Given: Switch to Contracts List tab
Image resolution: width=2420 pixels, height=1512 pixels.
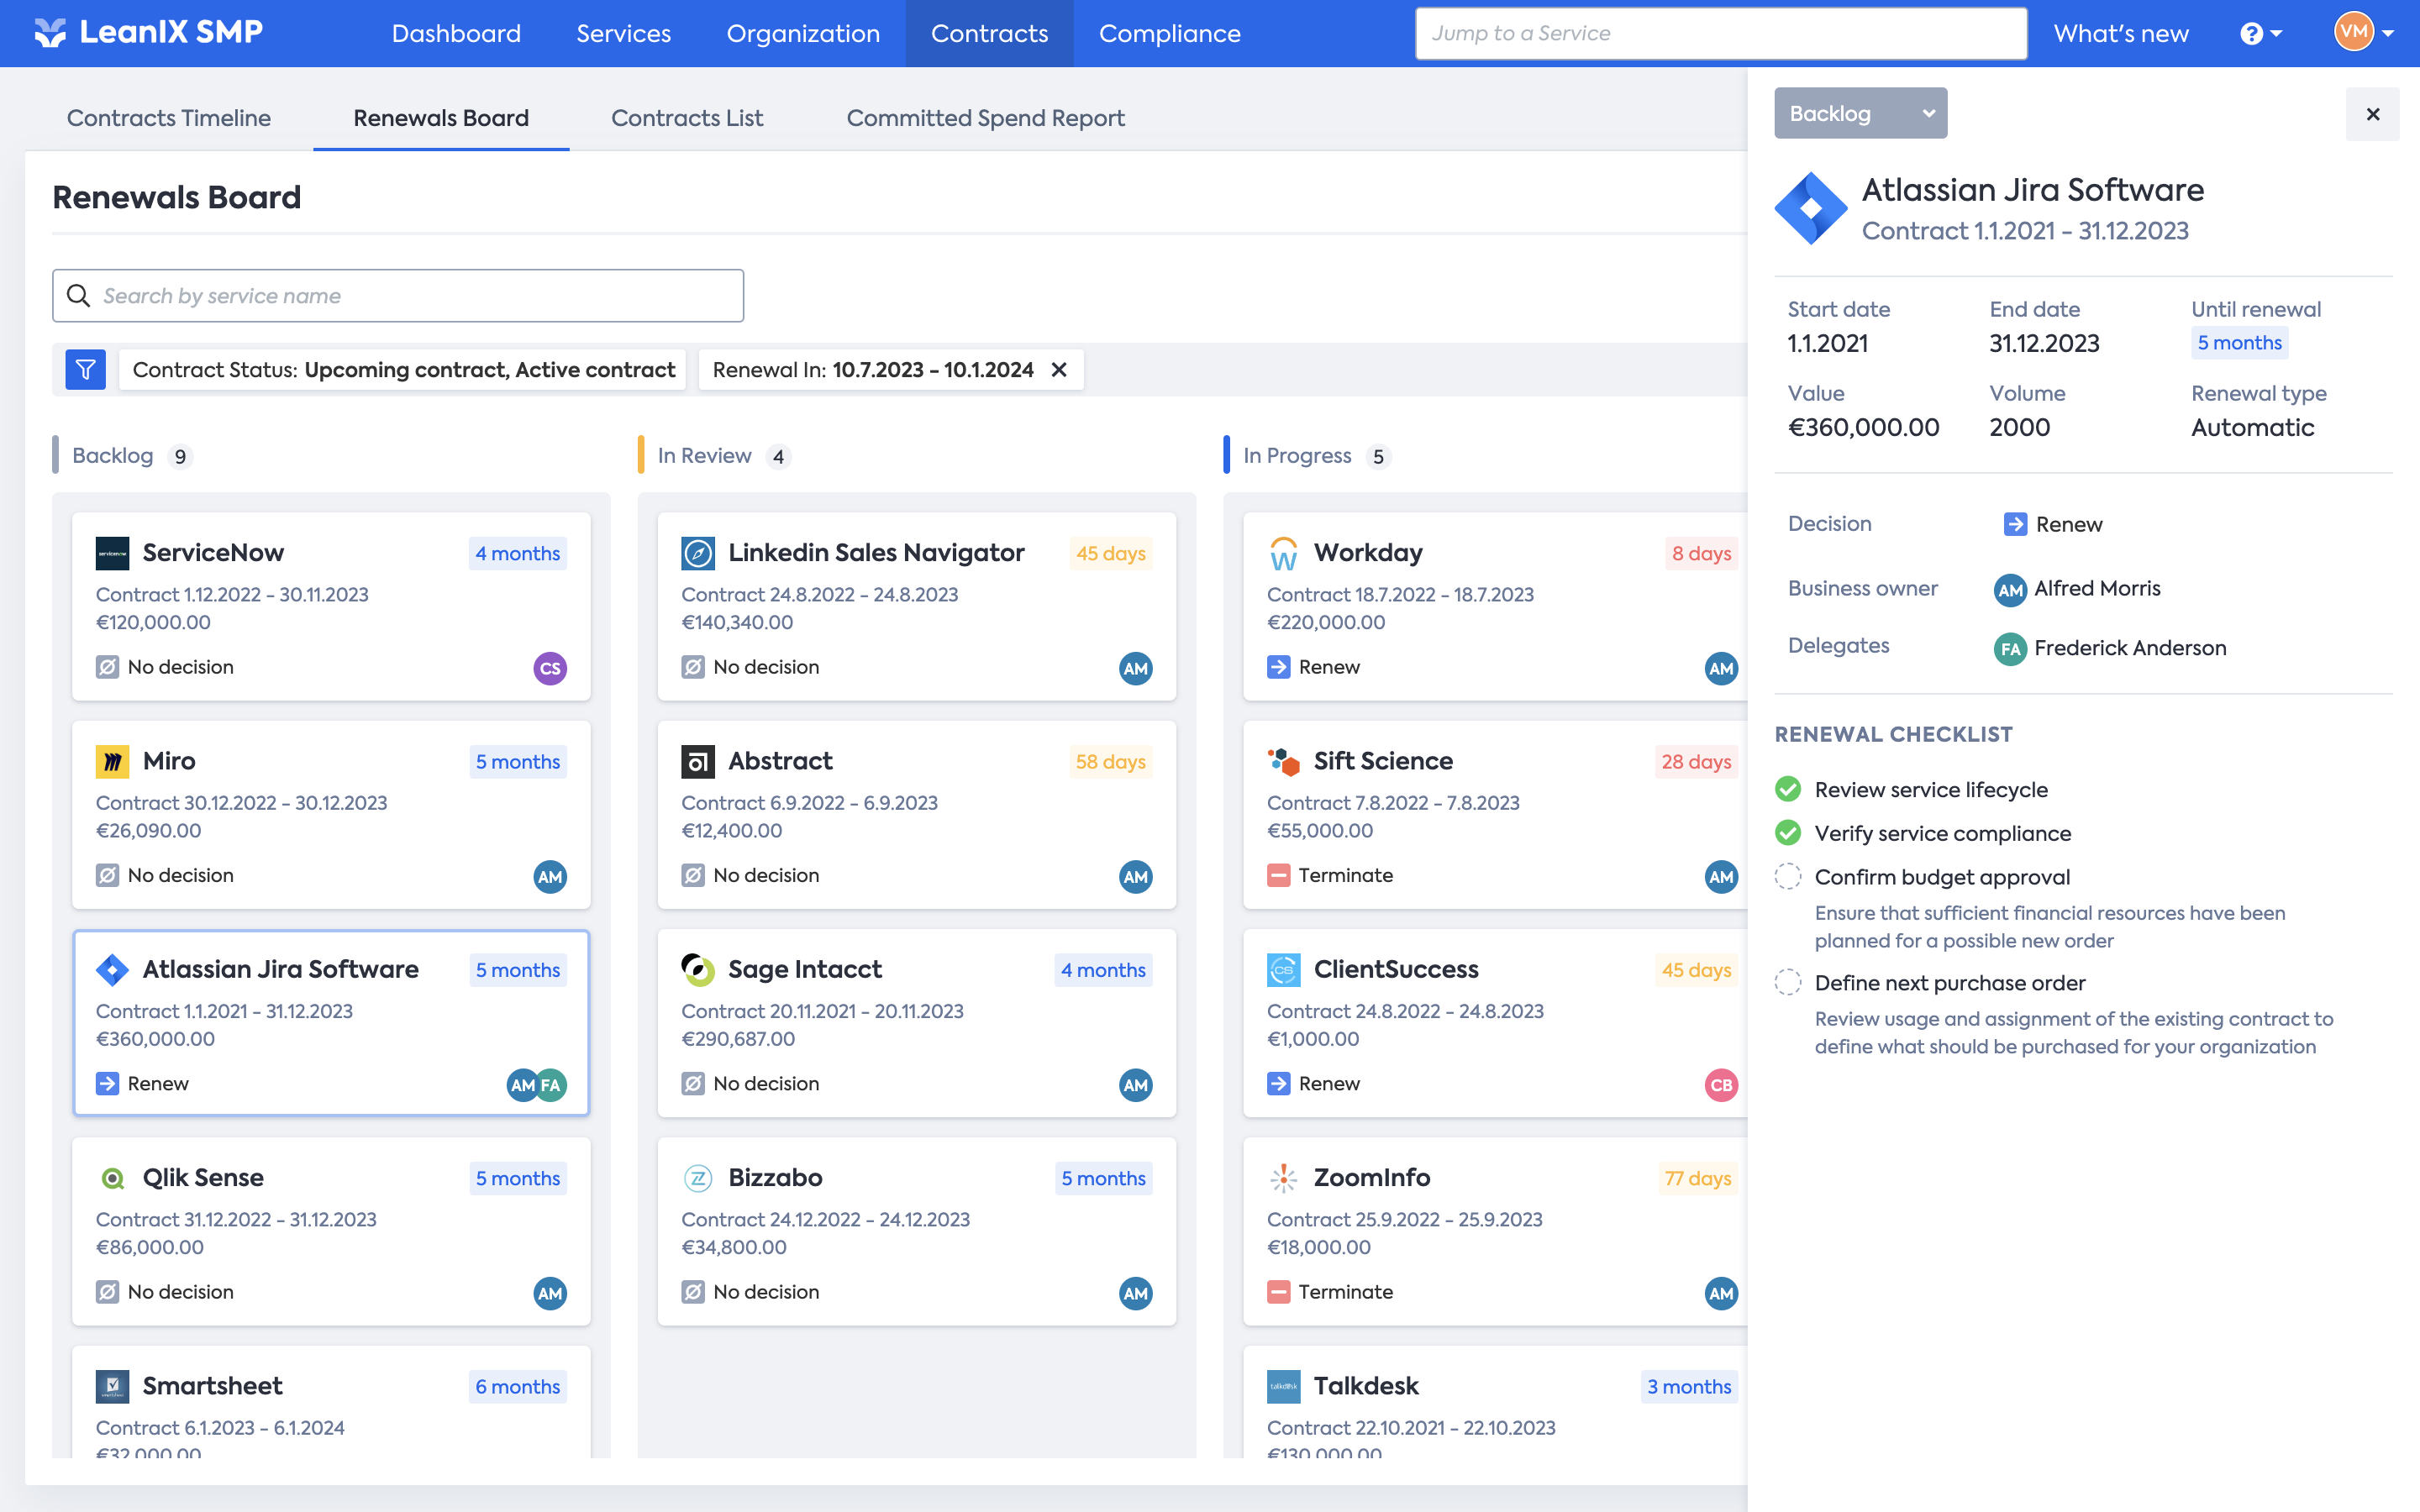Looking at the screenshot, I should 687,118.
